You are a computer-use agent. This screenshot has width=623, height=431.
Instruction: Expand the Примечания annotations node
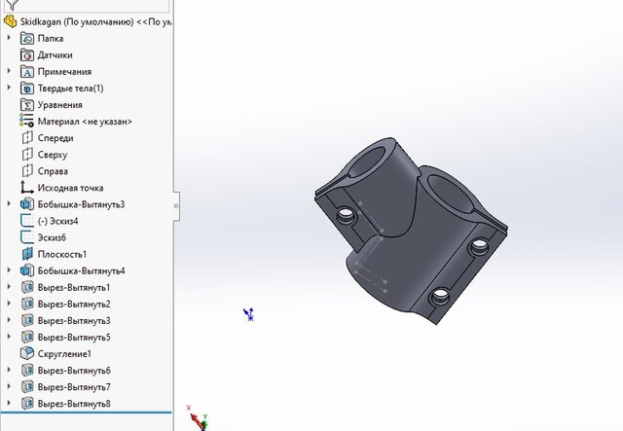10,72
